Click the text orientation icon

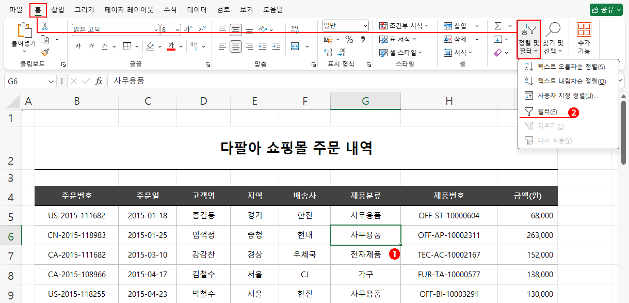click(x=263, y=29)
